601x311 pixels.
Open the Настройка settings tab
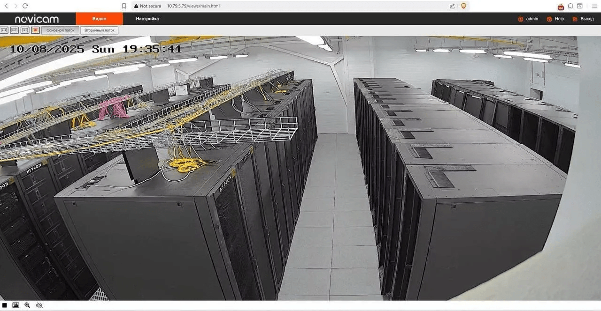pos(147,19)
